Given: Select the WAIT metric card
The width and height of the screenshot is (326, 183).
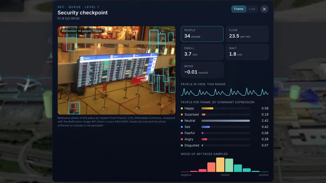Looking at the screenshot, I should [x=247, y=52].
